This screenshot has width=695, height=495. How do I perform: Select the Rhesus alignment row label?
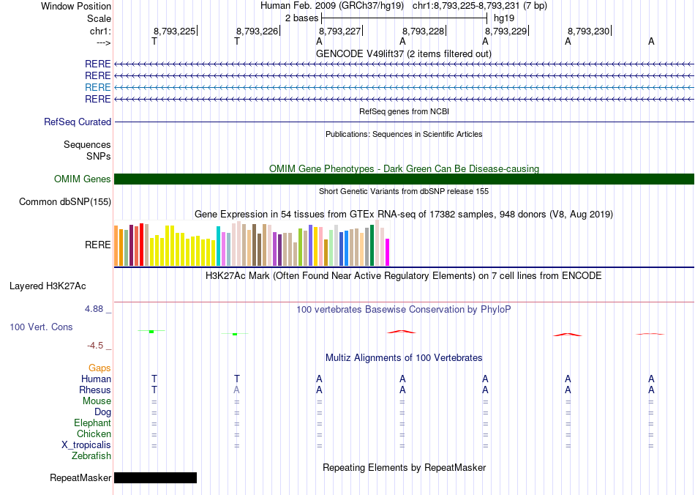[x=95, y=390]
